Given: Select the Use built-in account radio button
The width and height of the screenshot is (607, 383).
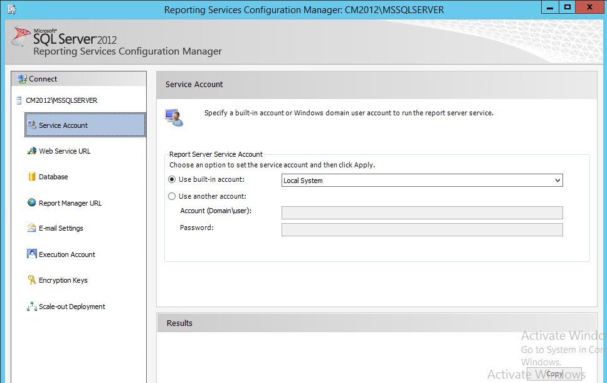Looking at the screenshot, I should pyautogui.click(x=172, y=180).
